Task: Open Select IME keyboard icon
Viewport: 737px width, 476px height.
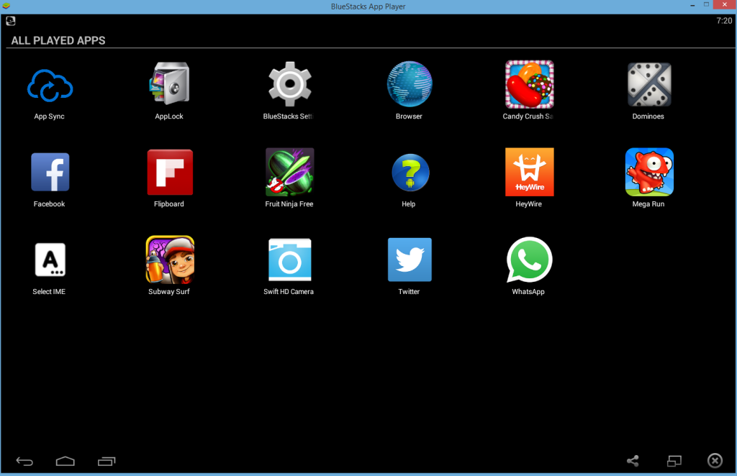Action: (x=50, y=260)
